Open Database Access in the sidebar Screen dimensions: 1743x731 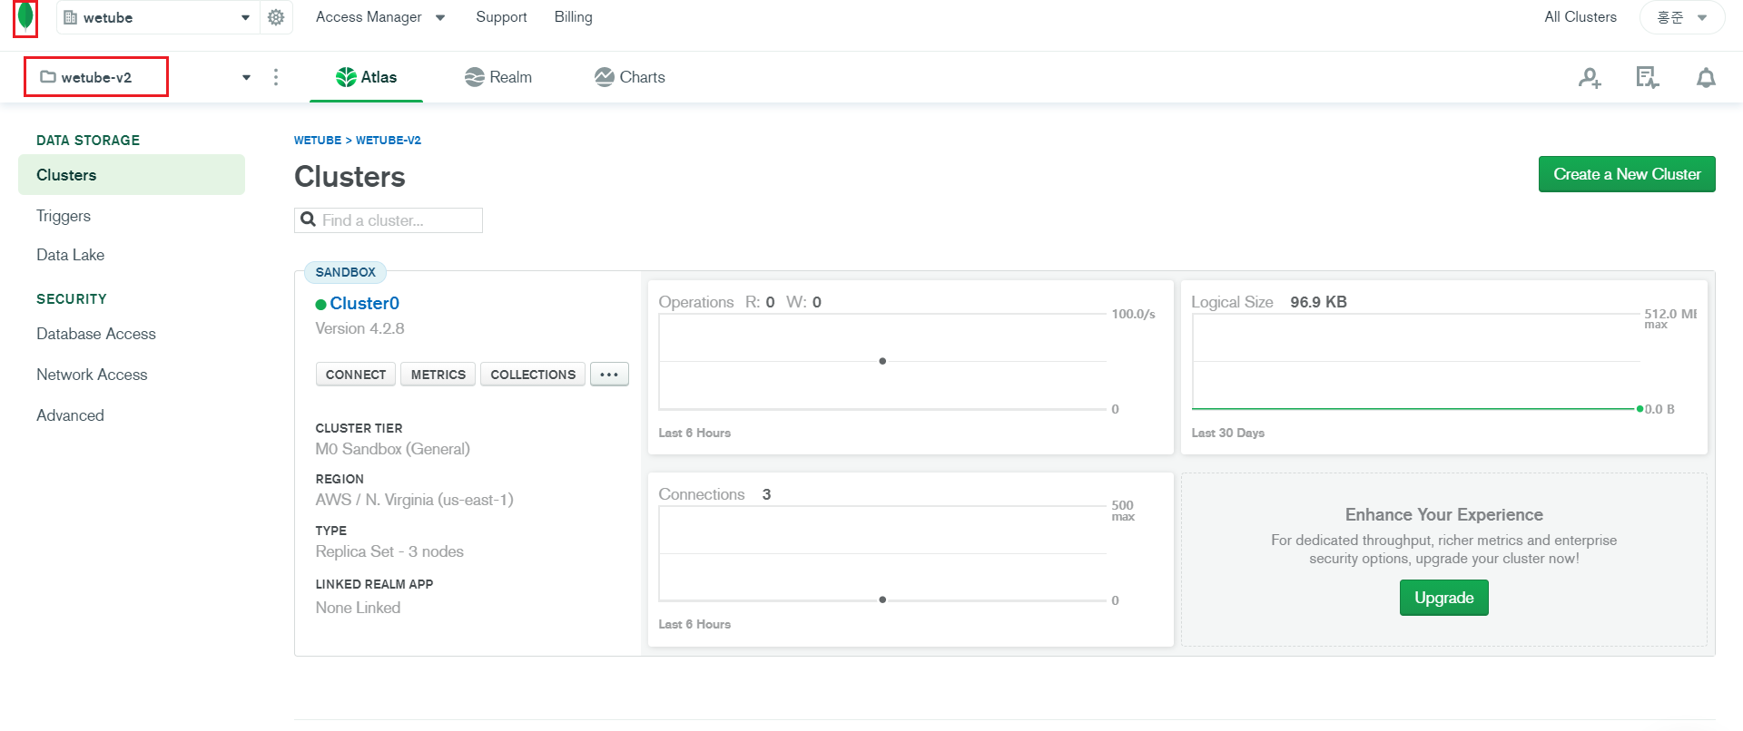tap(96, 334)
